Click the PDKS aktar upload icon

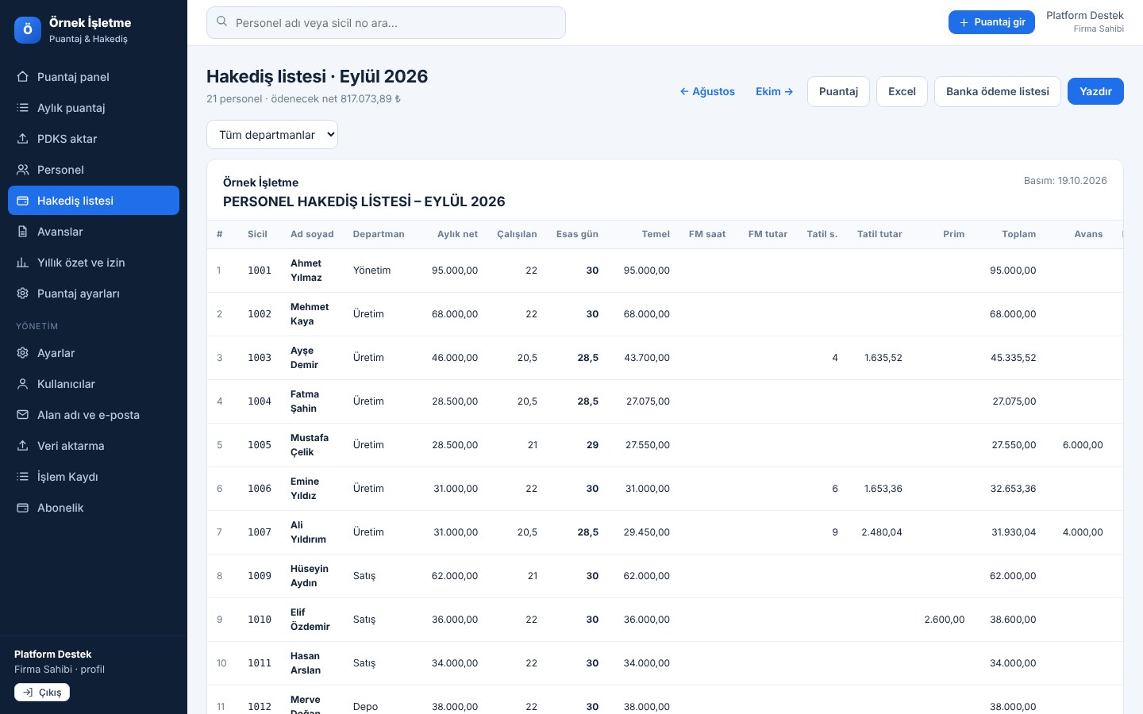(x=22, y=139)
